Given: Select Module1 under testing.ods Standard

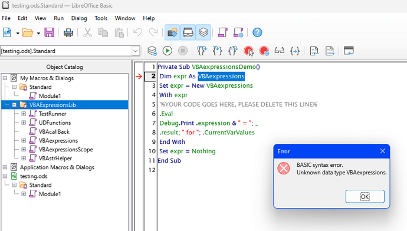Looking at the screenshot, I should click(50, 194).
